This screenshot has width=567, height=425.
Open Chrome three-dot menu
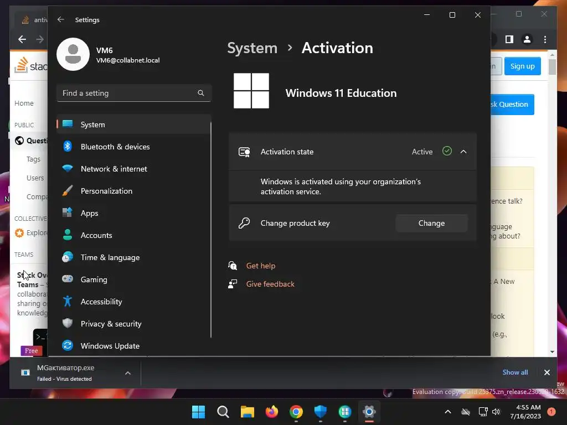tap(545, 39)
